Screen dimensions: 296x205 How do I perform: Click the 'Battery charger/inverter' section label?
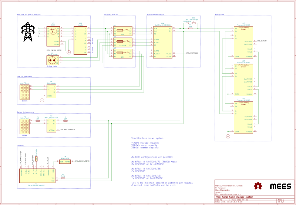click(x=156, y=14)
